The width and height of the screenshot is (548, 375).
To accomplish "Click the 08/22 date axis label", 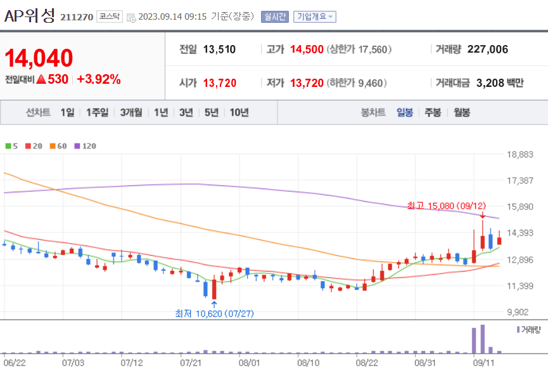I will click(x=367, y=363).
